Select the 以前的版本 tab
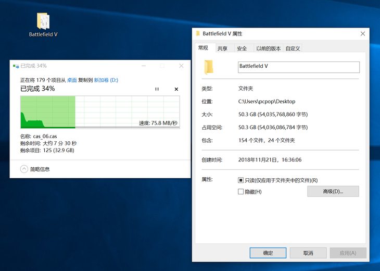 coord(268,48)
